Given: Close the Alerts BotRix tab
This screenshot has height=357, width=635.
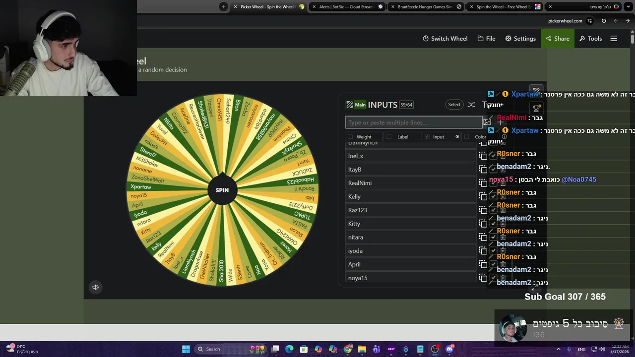Looking at the screenshot, I should (314, 7).
